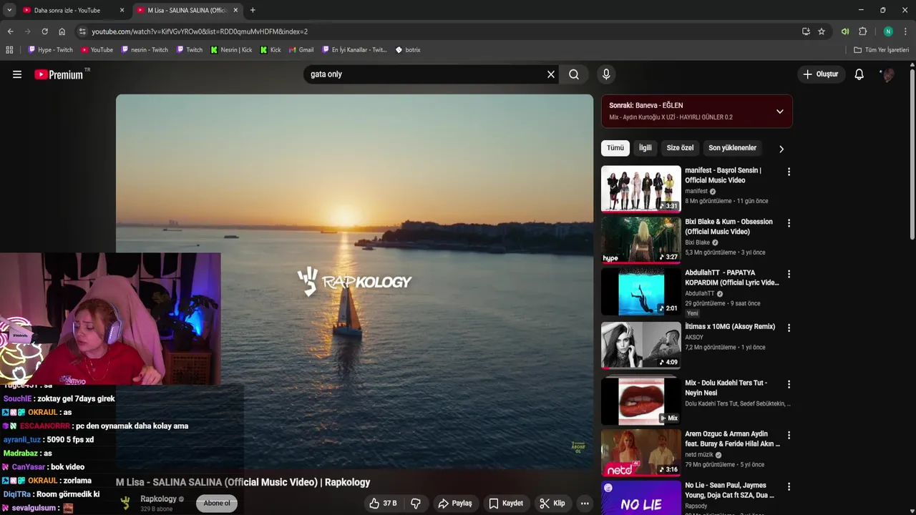Open the YouTube guide hamburger menu
This screenshot has width=916, height=515.
17,74
